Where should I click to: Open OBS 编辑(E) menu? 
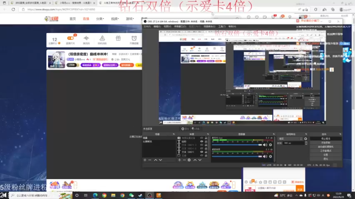tap(157, 27)
